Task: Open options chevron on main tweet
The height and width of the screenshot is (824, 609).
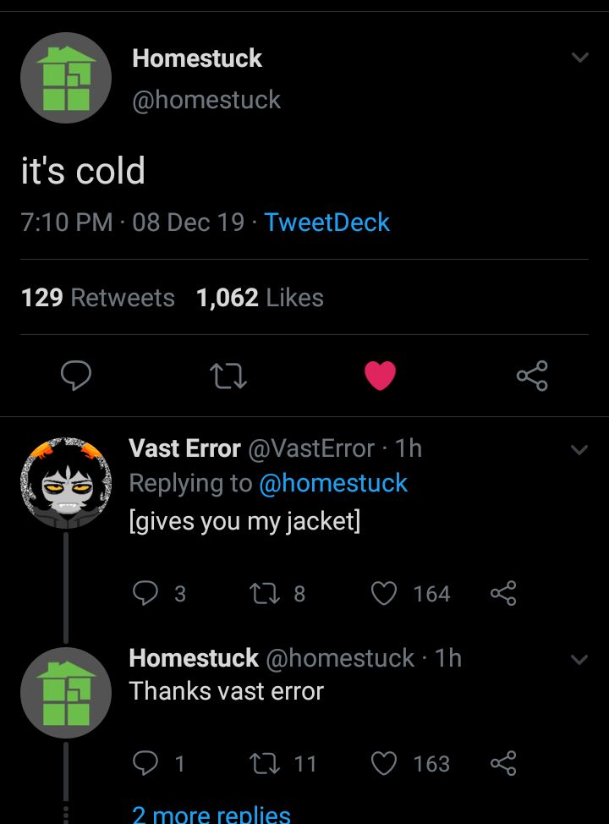Action: point(579,58)
